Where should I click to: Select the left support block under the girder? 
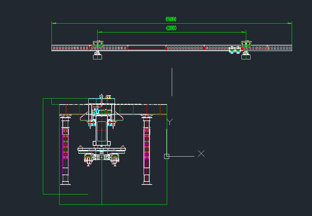97,57
